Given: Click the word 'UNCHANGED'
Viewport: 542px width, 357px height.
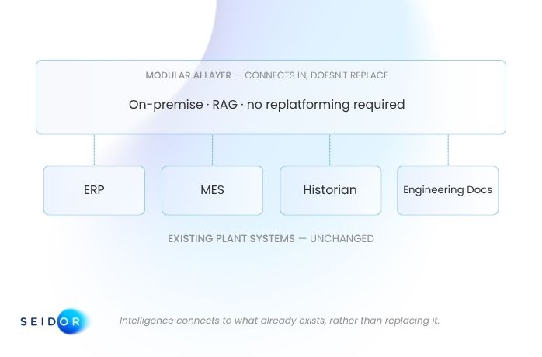Looking at the screenshot, I should [x=342, y=239].
